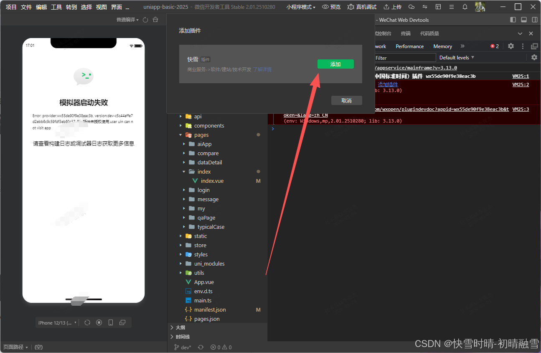Click the detach simulator window icon
This screenshot has width=541, height=353.
click(122, 322)
